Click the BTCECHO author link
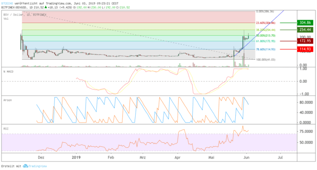 pyautogui.click(x=7, y=3)
